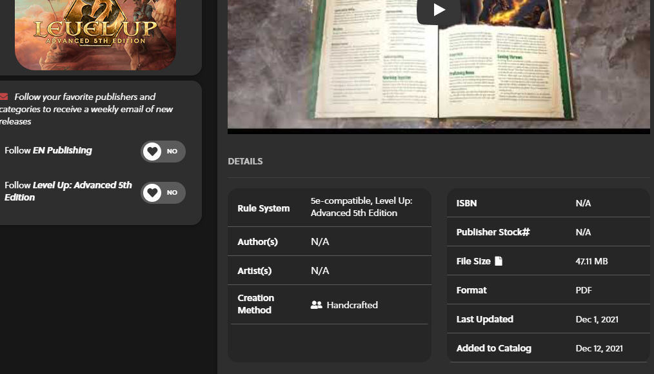654x374 pixels.
Task: Toggle Follow Level Up: Advanced 5th Edition switch
Action: [x=163, y=193]
